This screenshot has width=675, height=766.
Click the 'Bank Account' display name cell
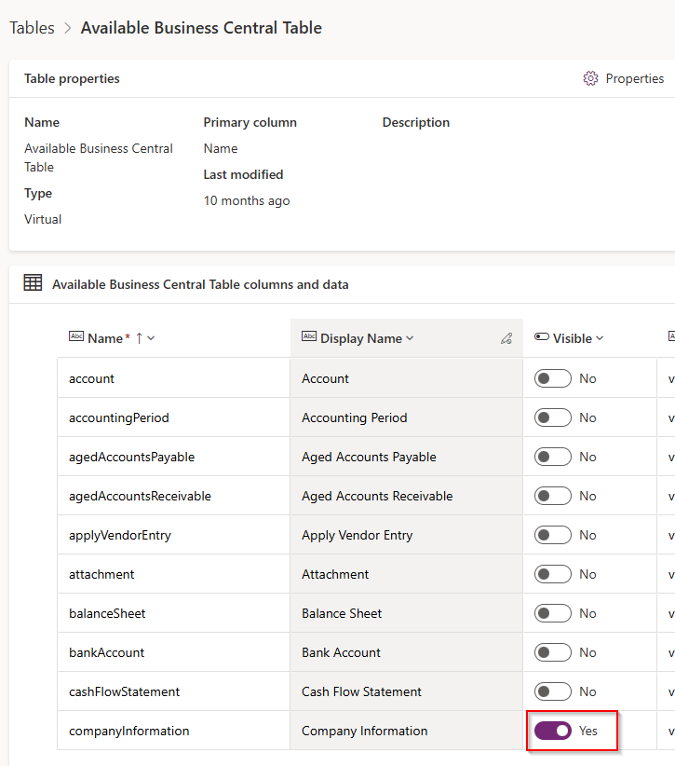point(407,652)
